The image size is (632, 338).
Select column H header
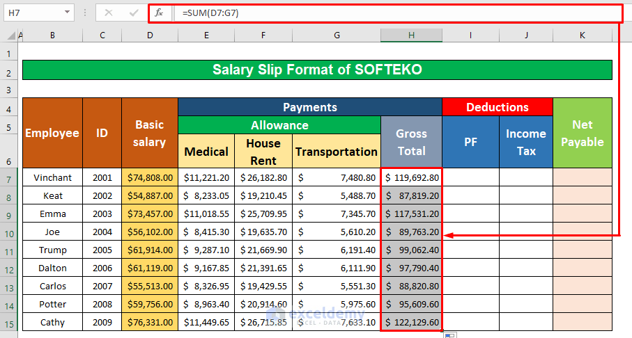click(411, 35)
